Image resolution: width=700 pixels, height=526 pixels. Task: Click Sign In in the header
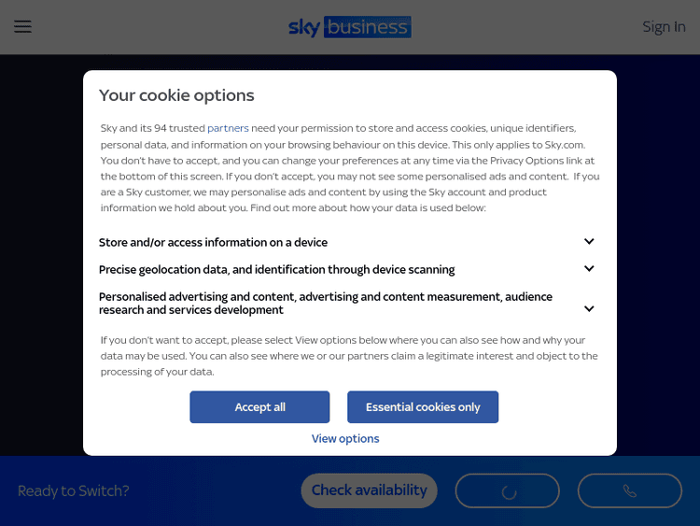click(664, 27)
